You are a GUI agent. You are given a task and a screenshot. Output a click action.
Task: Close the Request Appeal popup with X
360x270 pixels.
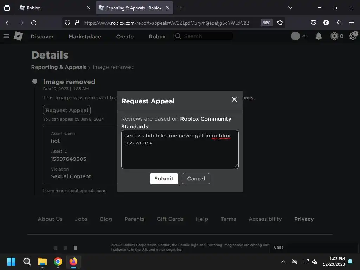tap(234, 99)
